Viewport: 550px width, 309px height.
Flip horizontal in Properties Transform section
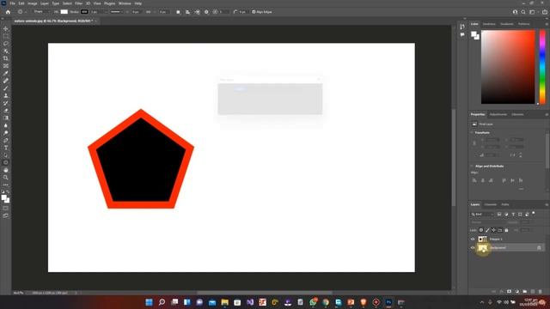[513, 154]
